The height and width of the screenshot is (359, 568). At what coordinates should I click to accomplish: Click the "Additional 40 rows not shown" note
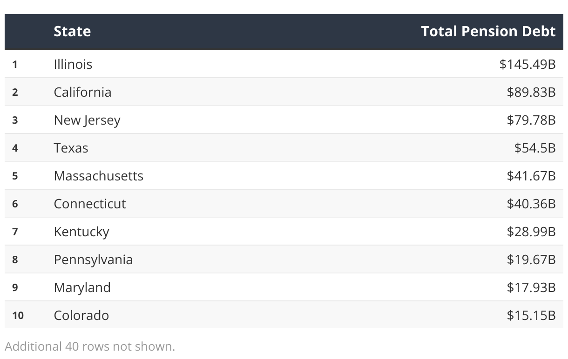(x=90, y=346)
